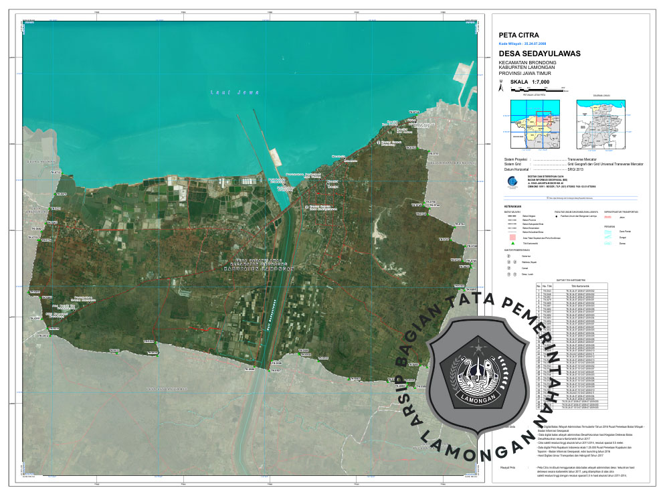The height and width of the screenshot is (494, 665).
Task: Click the Jalan road legend swatch
Action: [609, 218]
